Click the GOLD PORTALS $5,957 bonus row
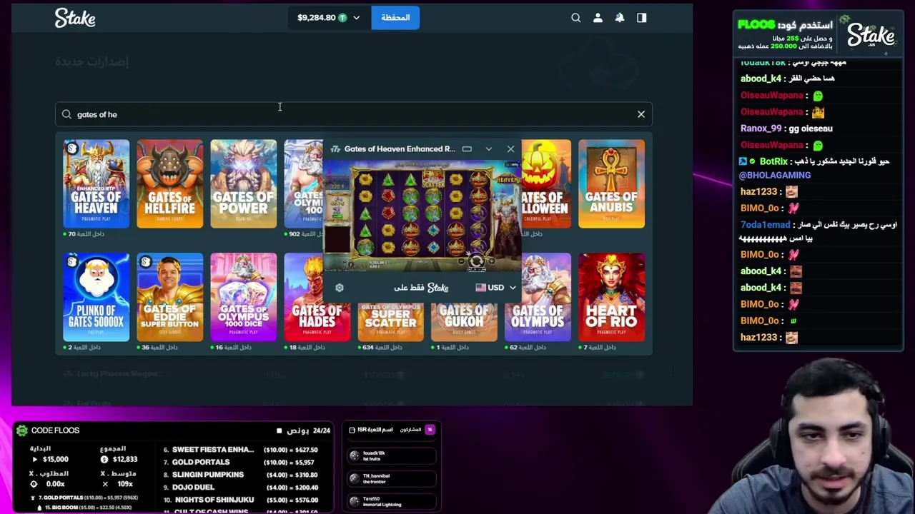The height and width of the screenshot is (514, 915). pos(240,462)
